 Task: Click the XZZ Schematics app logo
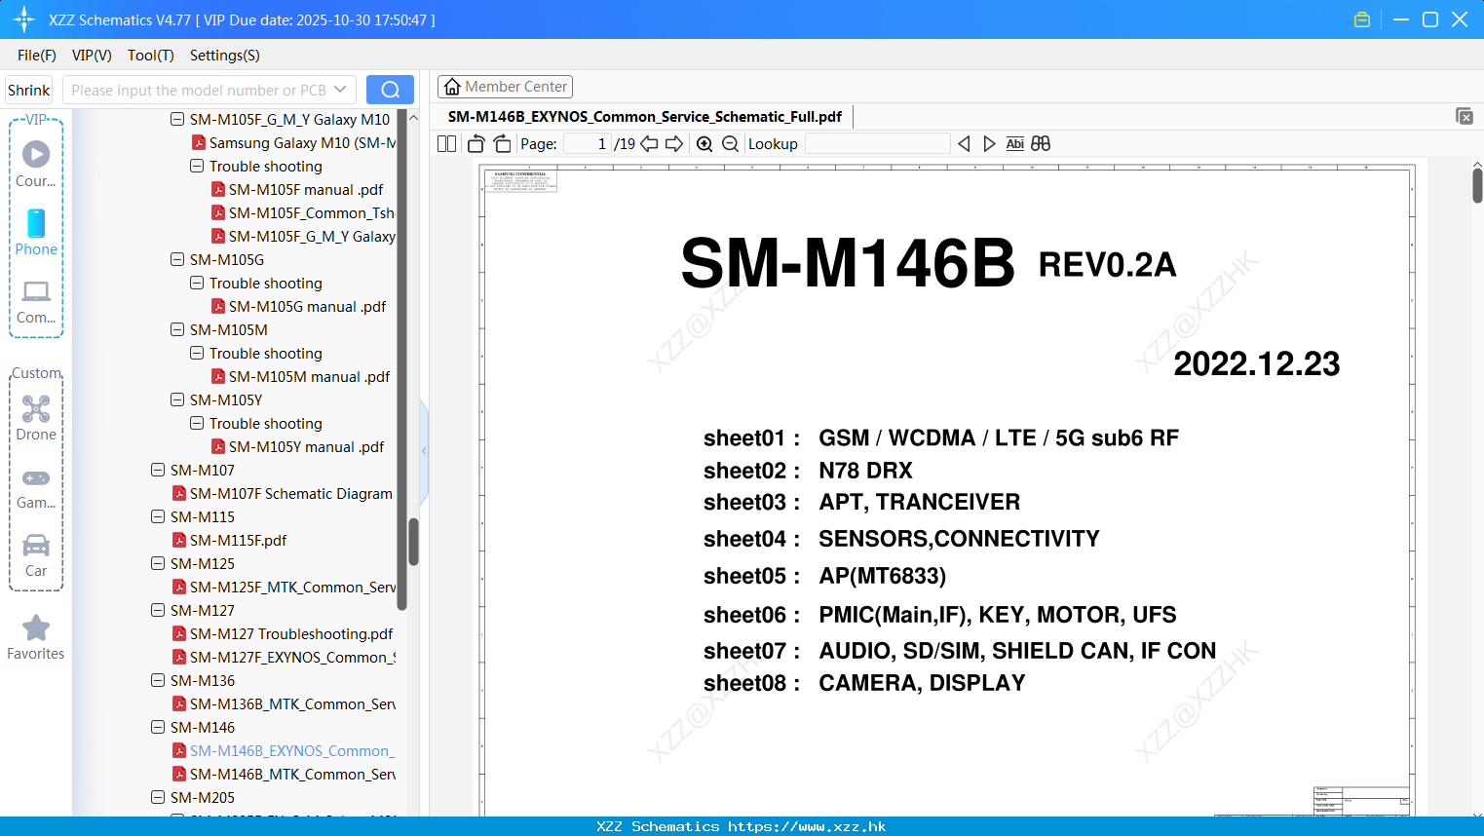click(x=24, y=19)
